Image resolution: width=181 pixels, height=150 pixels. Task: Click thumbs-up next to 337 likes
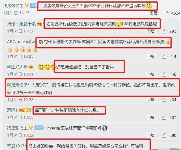[164, 118]
